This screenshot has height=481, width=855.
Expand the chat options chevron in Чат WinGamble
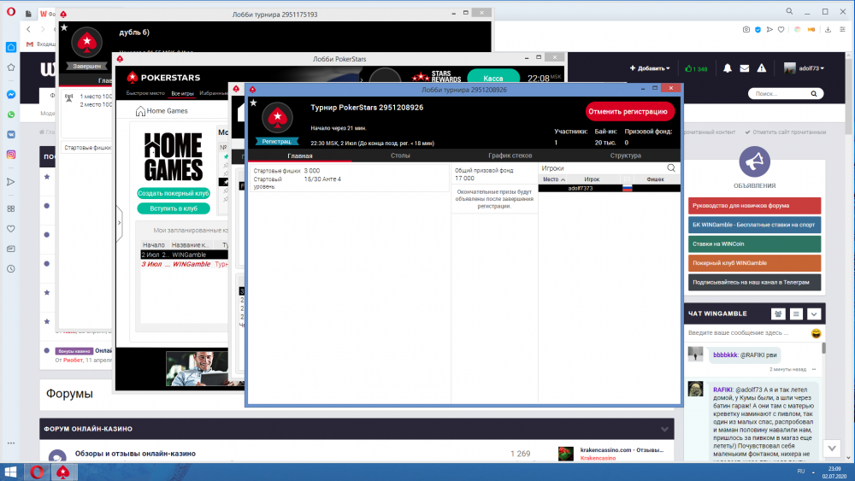click(x=814, y=314)
